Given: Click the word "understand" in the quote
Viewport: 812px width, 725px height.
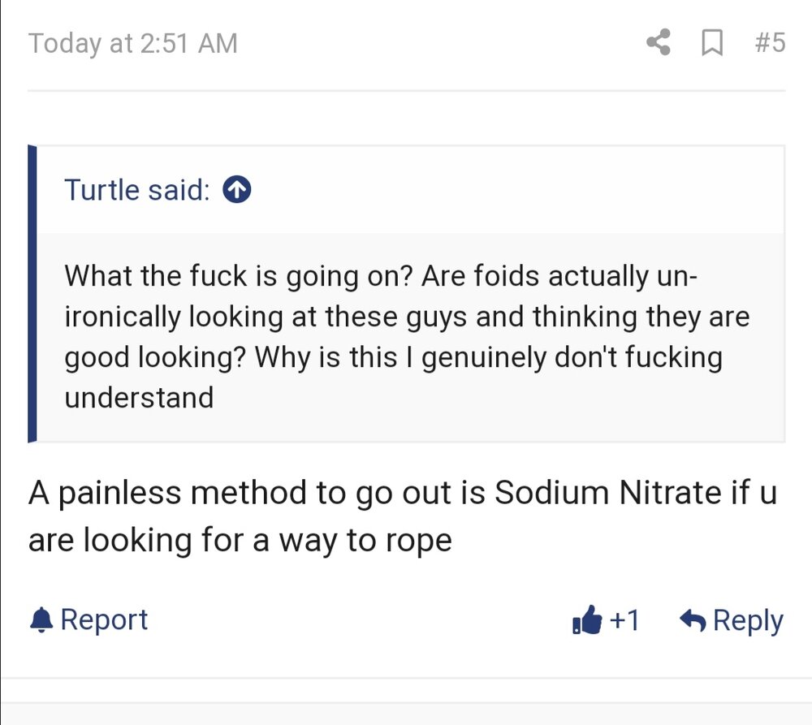Looking at the screenshot, I should click(x=139, y=398).
